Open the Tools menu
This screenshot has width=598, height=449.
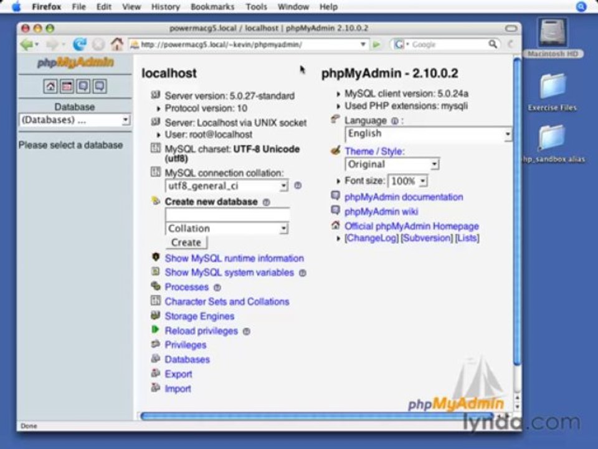(256, 6)
